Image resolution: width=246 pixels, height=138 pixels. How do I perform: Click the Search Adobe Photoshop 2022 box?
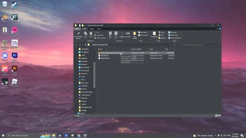point(199,45)
